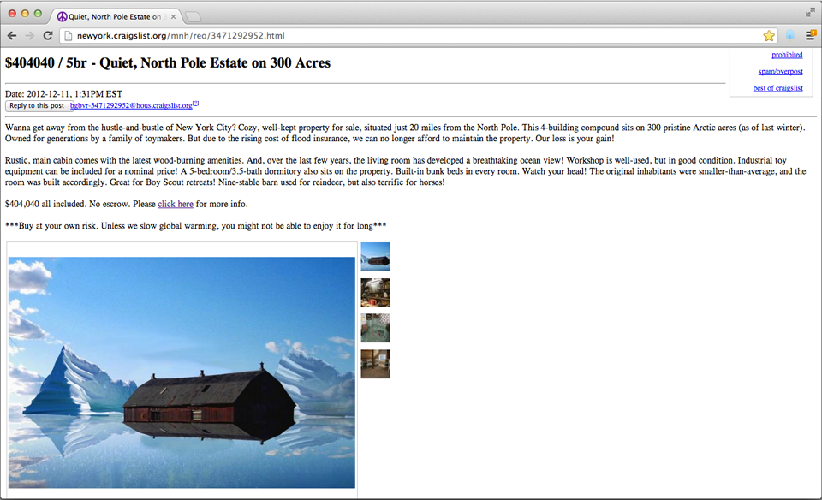Click the Reply to this post button
The width and height of the screenshot is (822, 500).
[37, 105]
